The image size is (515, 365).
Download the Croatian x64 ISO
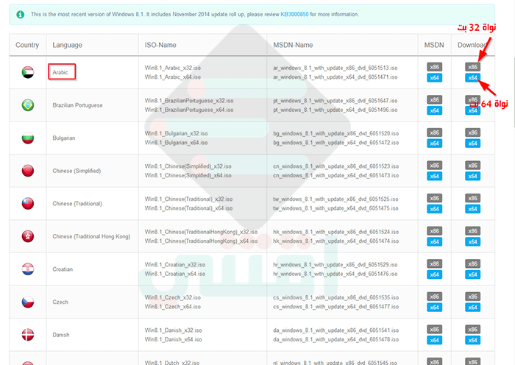click(472, 274)
